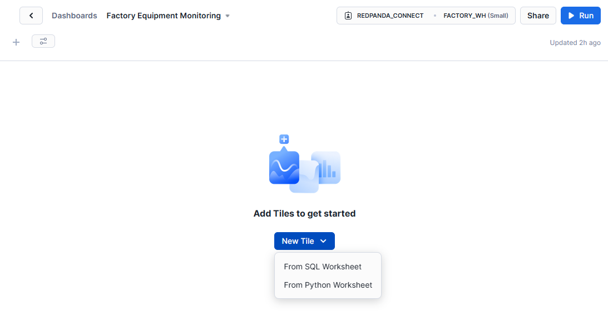Open the Dashboards breadcrumb link
The height and width of the screenshot is (311, 608).
point(75,16)
